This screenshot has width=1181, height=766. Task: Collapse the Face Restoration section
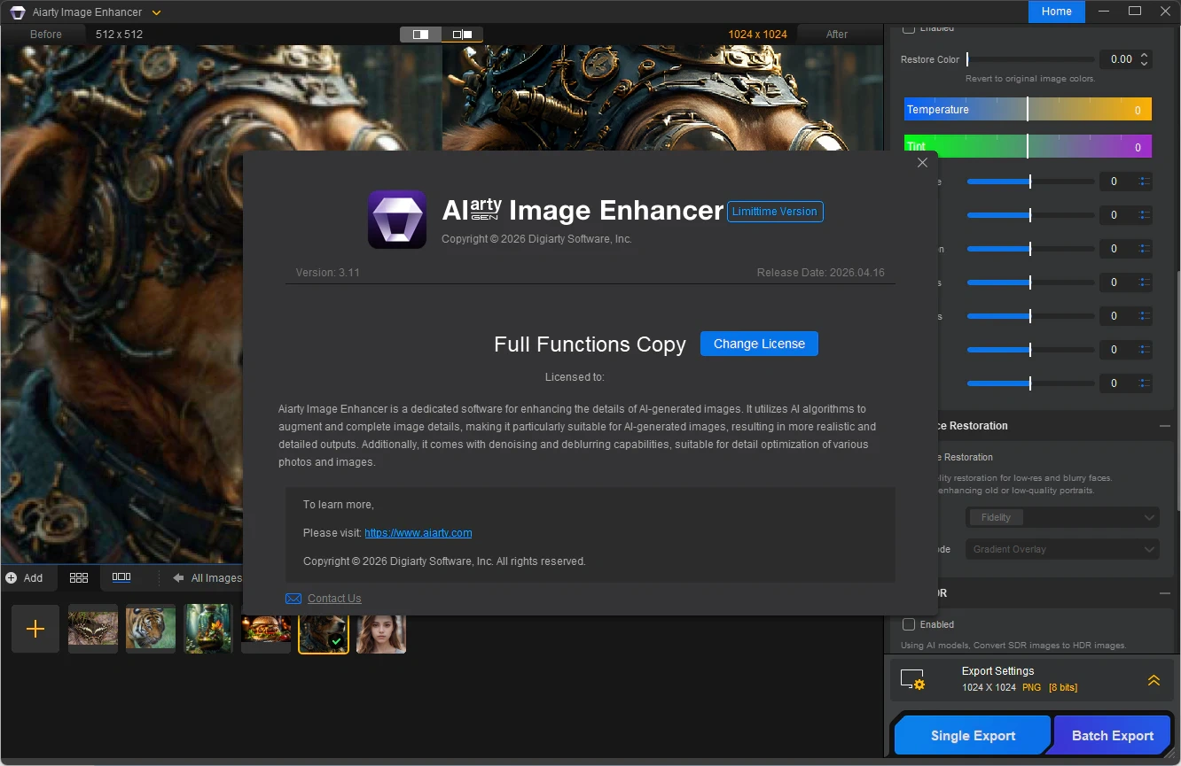click(x=1164, y=426)
